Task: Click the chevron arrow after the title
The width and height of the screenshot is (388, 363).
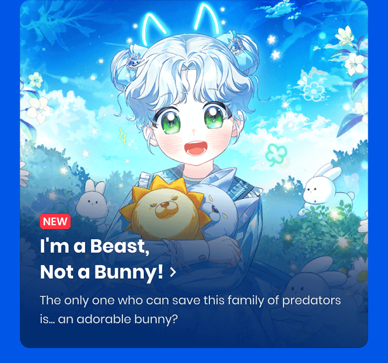Action: click(173, 272)
